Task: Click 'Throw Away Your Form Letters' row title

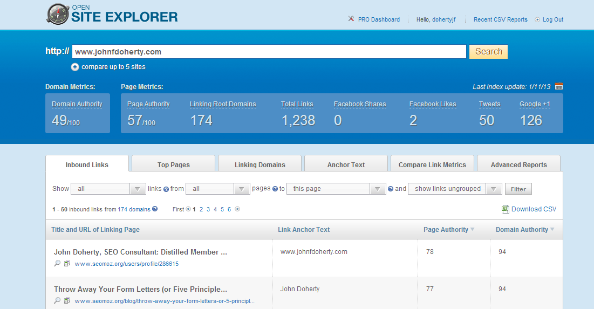Action: (141, 289)
